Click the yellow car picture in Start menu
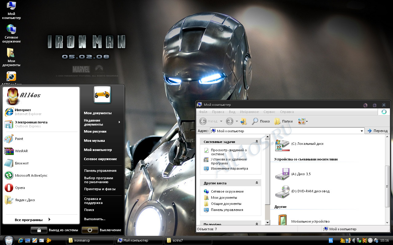This screenshot has width=393, height=245. (x=102, y=95)
